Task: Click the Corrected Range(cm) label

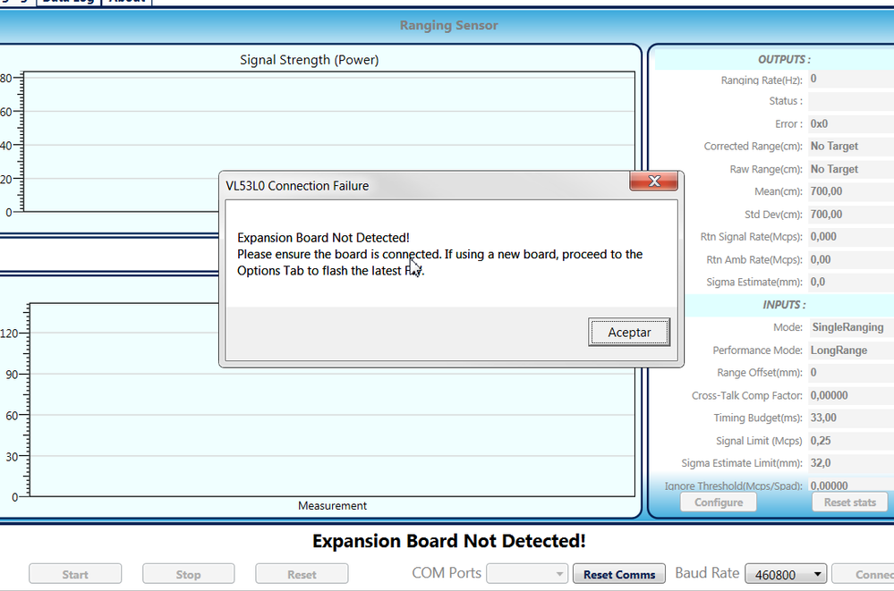Action: coord(754,147)
